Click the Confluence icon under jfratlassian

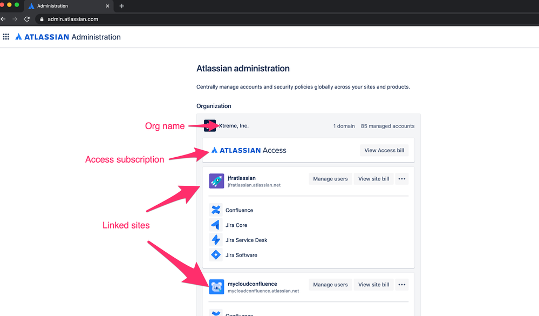pyautogui.click(x=216, y=210)
